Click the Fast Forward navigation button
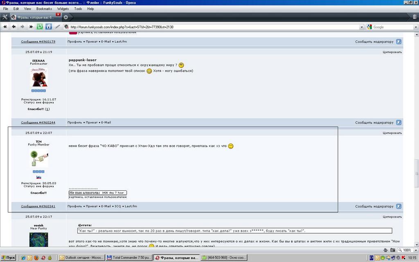 [31, 27]
